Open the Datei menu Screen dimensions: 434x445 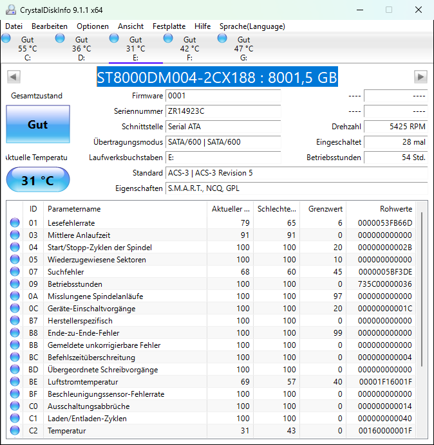tap(14, 26)
